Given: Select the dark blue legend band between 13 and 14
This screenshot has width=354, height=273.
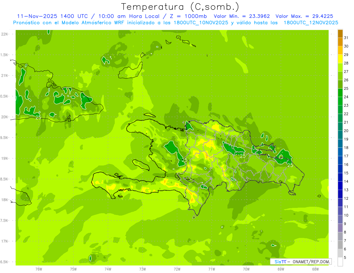Looking at the screenshot, I should click(x=340, y=186).
